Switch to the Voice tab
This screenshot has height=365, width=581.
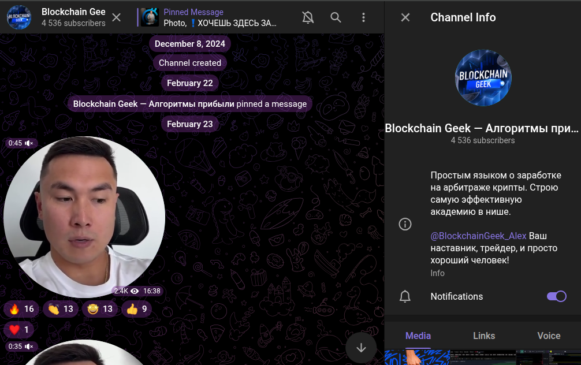tap(548, 336)
